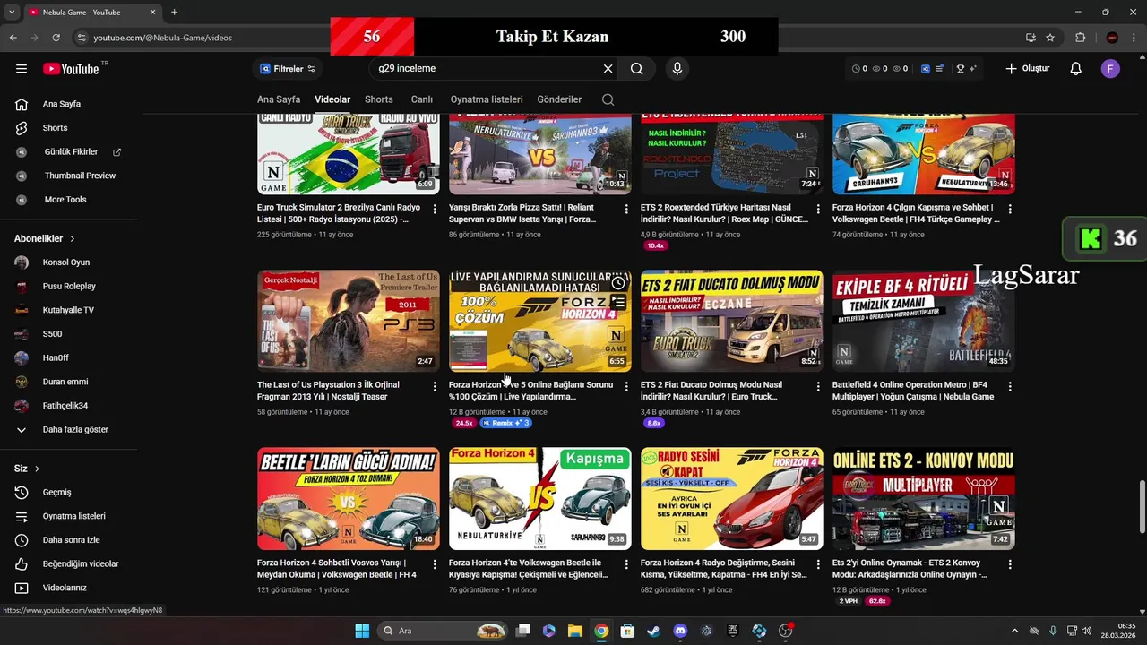The image size is (1147, 645).
Task: Open options menu for Battlefield 4 Operation Metro video
Action: (x=1010, y=386)
